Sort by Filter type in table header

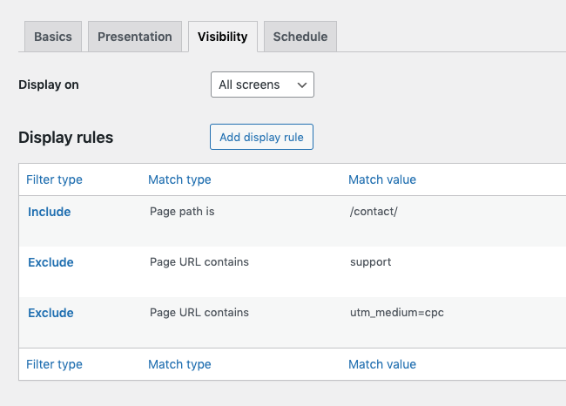[x=54, y=179]
